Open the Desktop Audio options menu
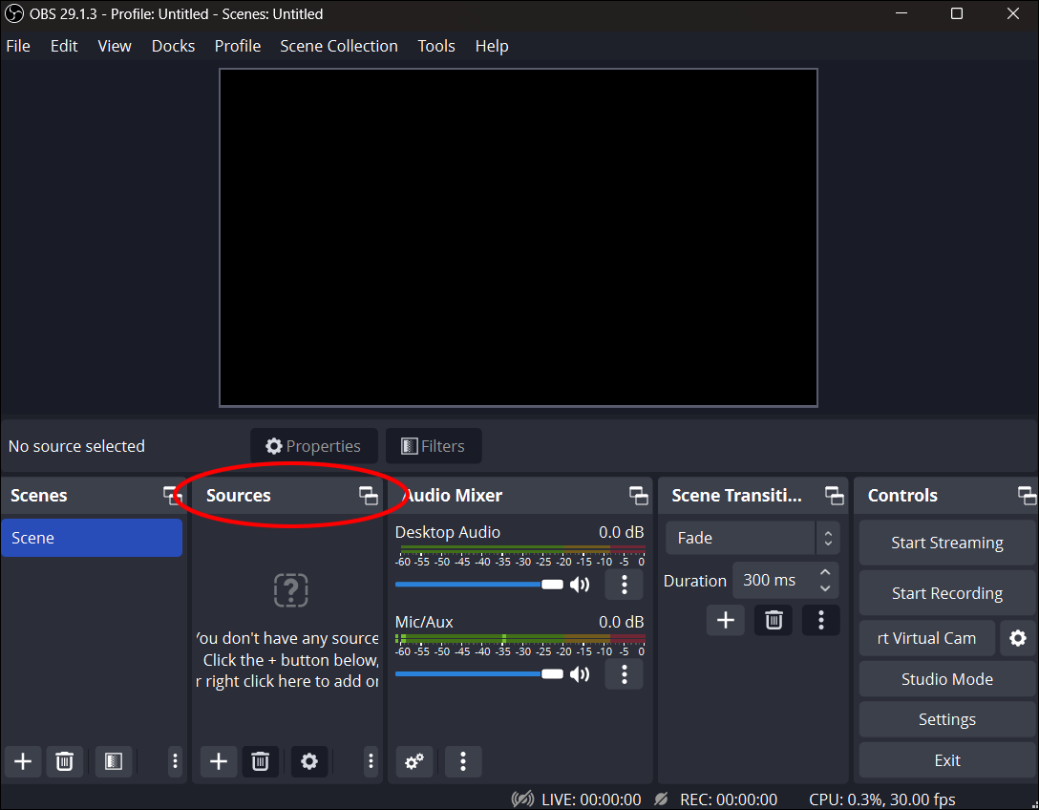The height and width of the screenshot is (810, 1039). click(x=624, y=584)
